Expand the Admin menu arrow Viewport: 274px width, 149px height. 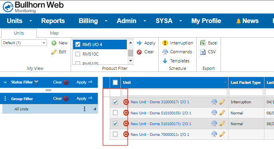[x=145, y=21]
